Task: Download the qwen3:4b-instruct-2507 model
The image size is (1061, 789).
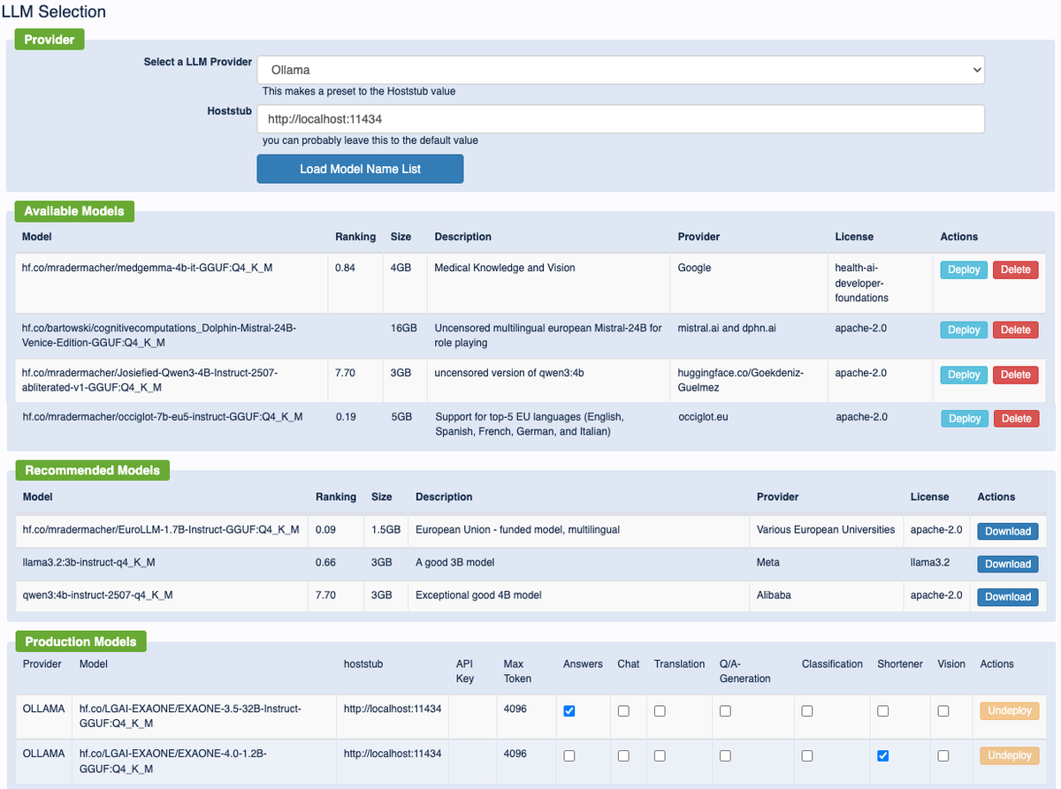Action: 1008,596
